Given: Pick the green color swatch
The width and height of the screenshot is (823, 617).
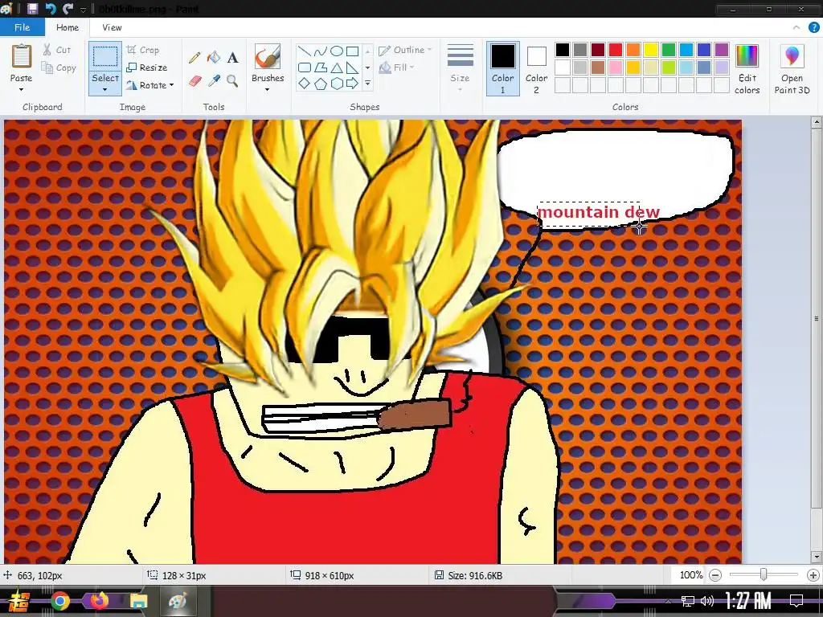Looking at the screenshot, I should [669, 50].
